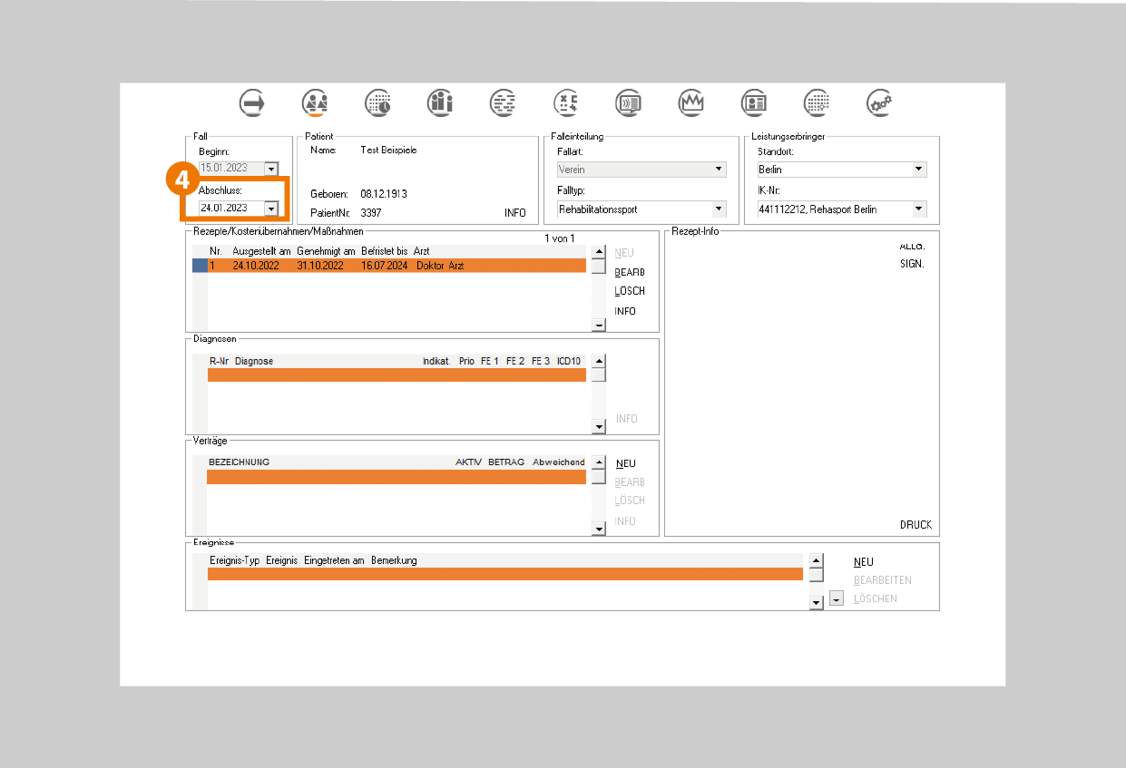Click Rezepte list scrollbar down arrow
The width and height of the screenshot is (1126, 768).
click(x=598, y=326)
